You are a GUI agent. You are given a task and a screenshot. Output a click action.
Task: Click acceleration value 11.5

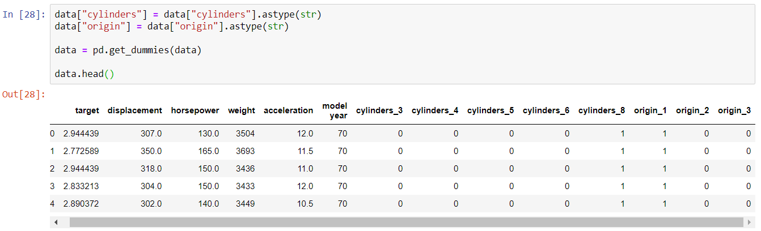pyautogui.click(x=304, y=151)
